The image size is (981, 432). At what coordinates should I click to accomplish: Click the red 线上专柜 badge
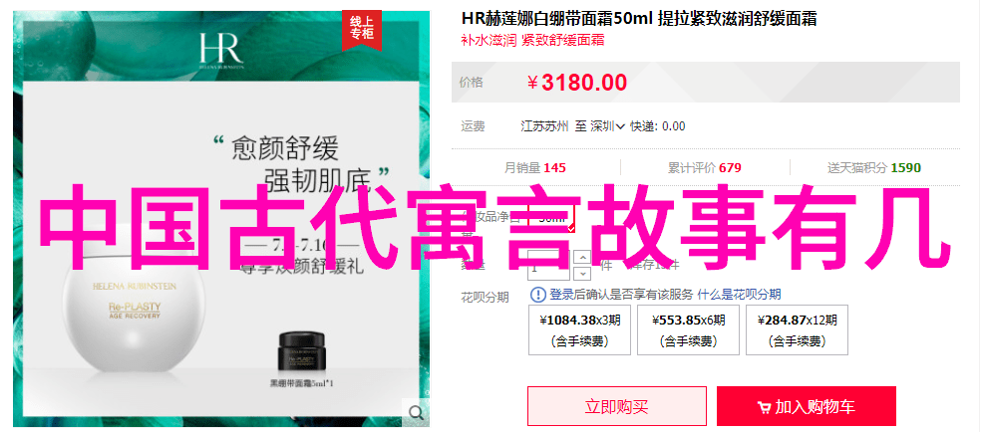tap(361, 29)
